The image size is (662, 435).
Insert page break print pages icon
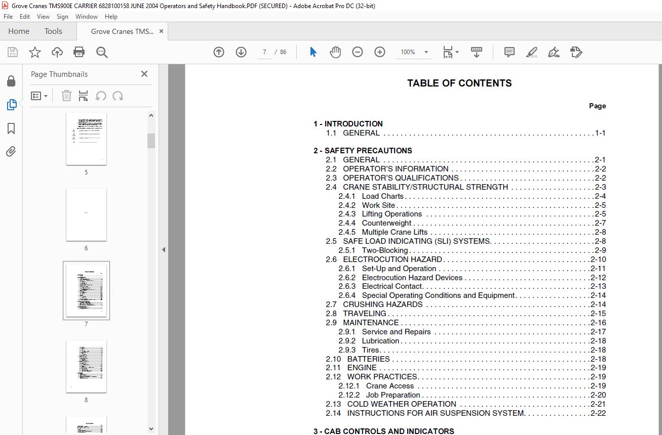pos(84,96)
